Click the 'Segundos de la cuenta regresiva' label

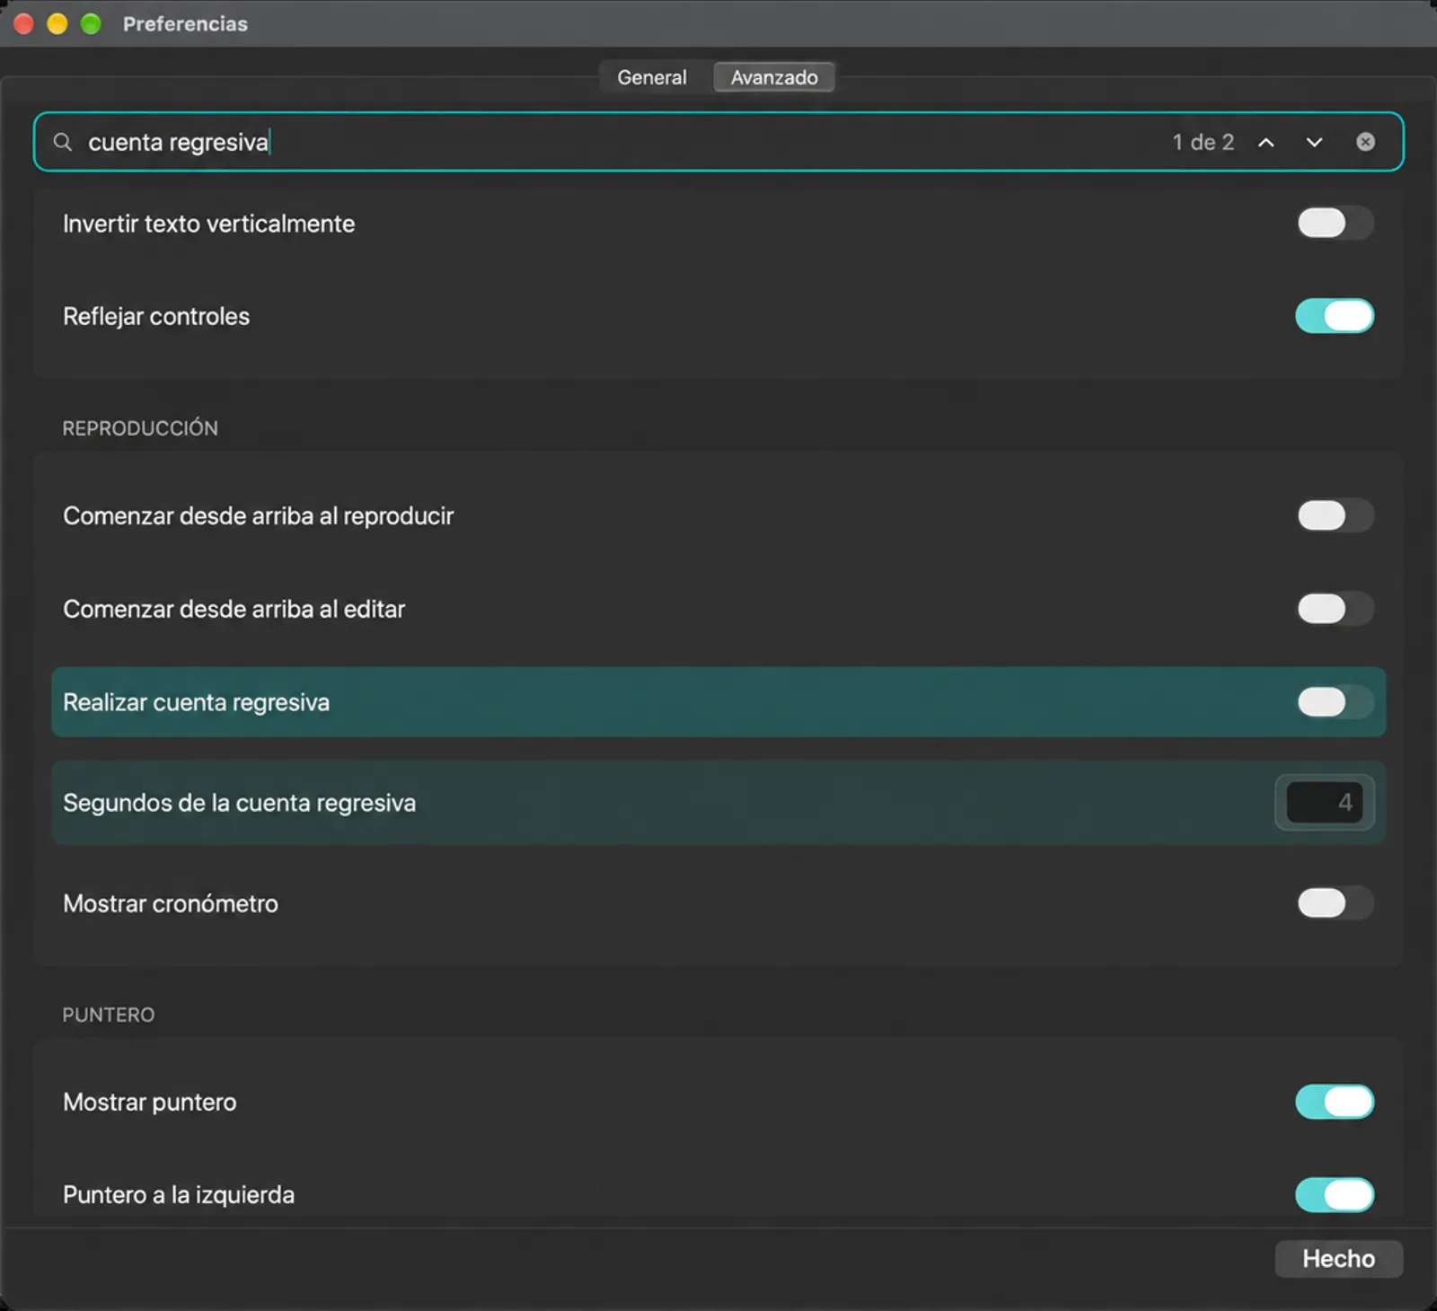pyautogui.click(x=239, y=803)
